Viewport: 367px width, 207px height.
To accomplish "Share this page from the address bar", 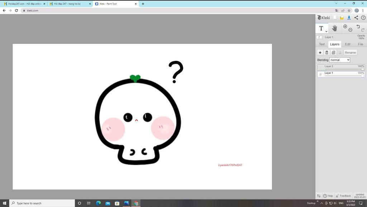I will coord(343,10).
